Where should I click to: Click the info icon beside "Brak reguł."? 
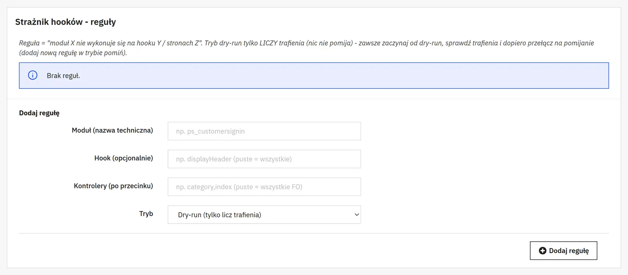33,75
